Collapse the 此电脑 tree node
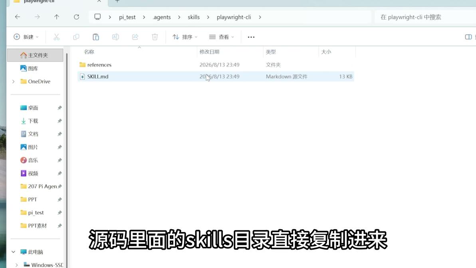The height and width of the screenshot is (268, 476). click(x=13, y=252)
